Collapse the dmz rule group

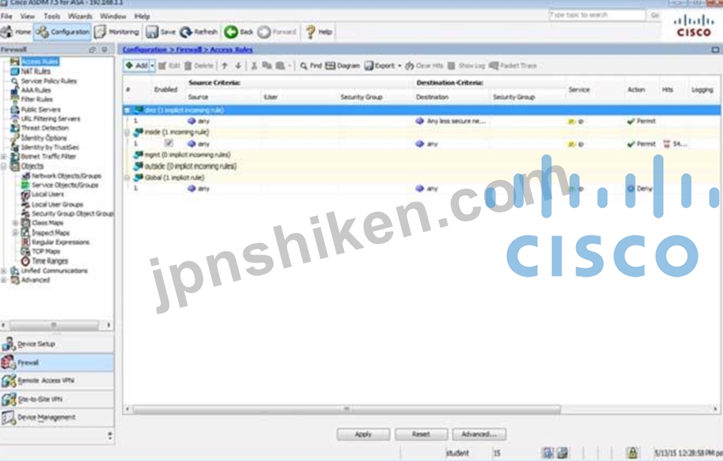pyautogui.click(x=127, y=110)
